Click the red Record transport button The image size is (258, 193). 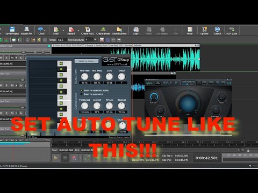74,158
